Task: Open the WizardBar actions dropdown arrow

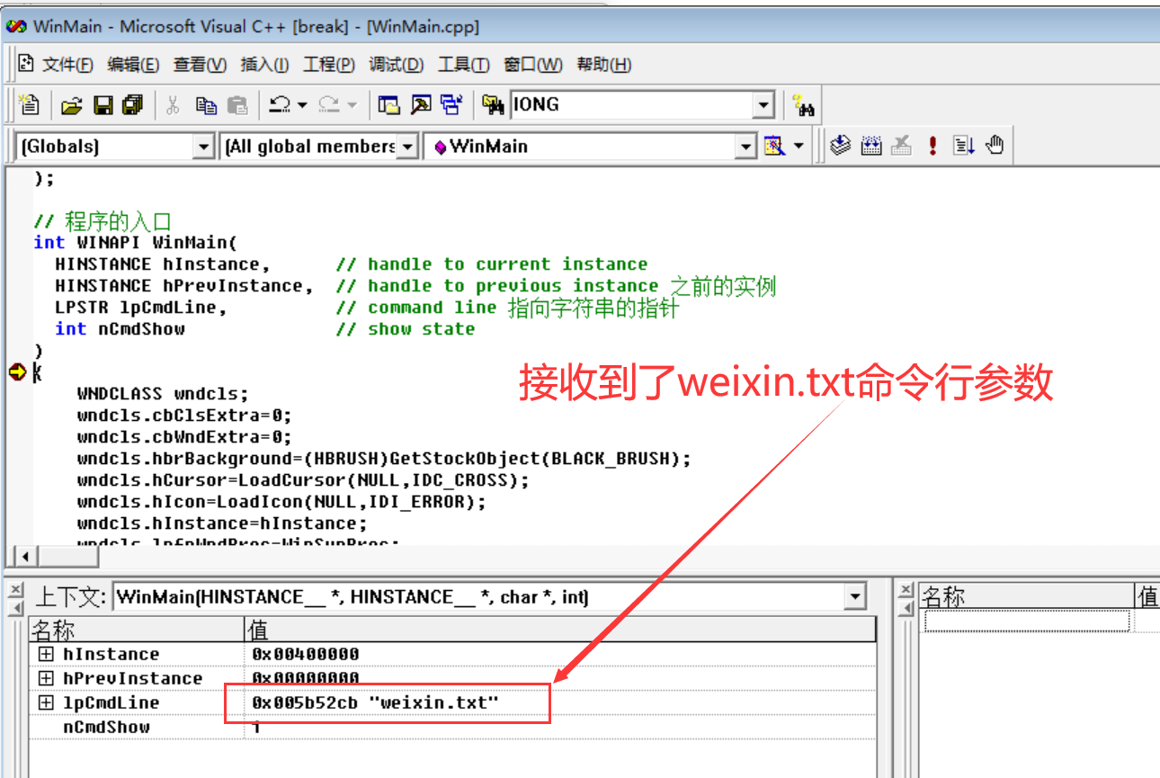Action: (x=799, y=146)
